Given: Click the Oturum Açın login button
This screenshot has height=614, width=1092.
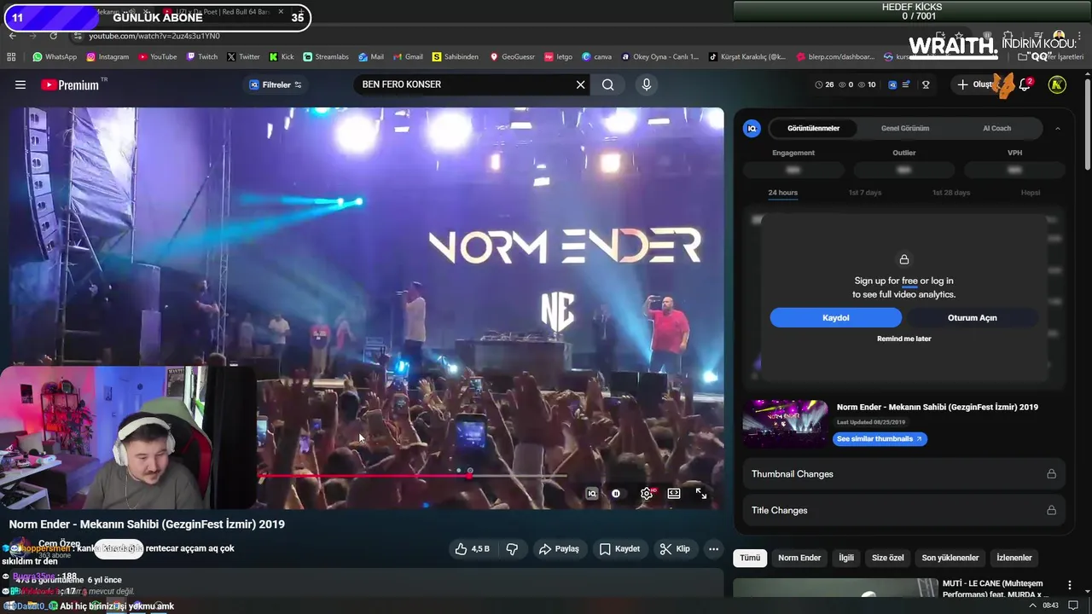Looking at the screenshot, I should [x=972, y=317].
